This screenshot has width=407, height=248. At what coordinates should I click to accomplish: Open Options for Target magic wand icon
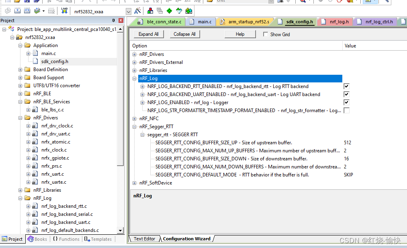point(137,11)
